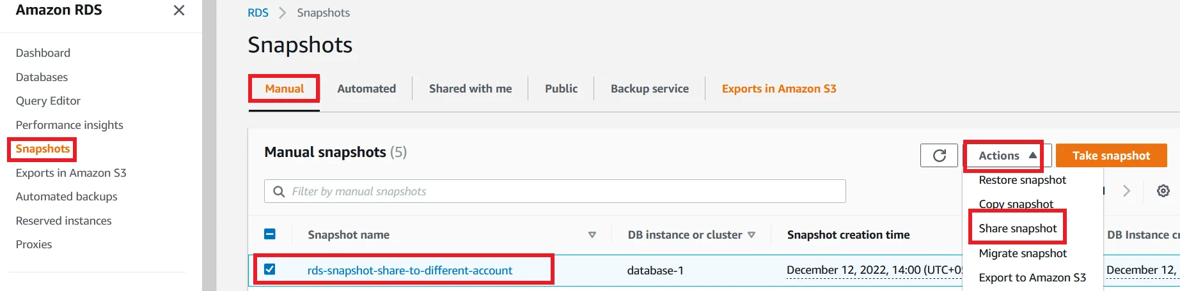The height and width of the screenshot is (291, 1180).
Task: Open snapshot table preferences gear
Action: [1163, 191]
